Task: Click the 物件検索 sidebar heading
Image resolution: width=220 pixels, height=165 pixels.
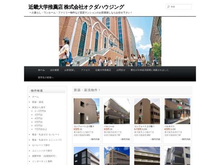Action: tap(37, 91)
